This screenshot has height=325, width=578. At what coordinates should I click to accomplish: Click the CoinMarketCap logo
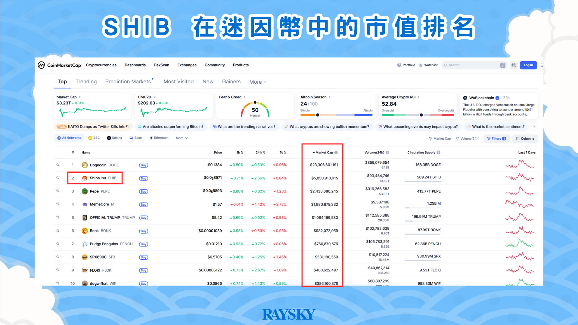point(59,65)
